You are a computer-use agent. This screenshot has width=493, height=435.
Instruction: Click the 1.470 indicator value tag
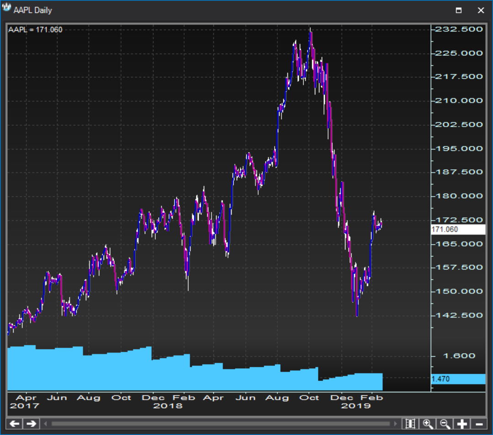458,379
